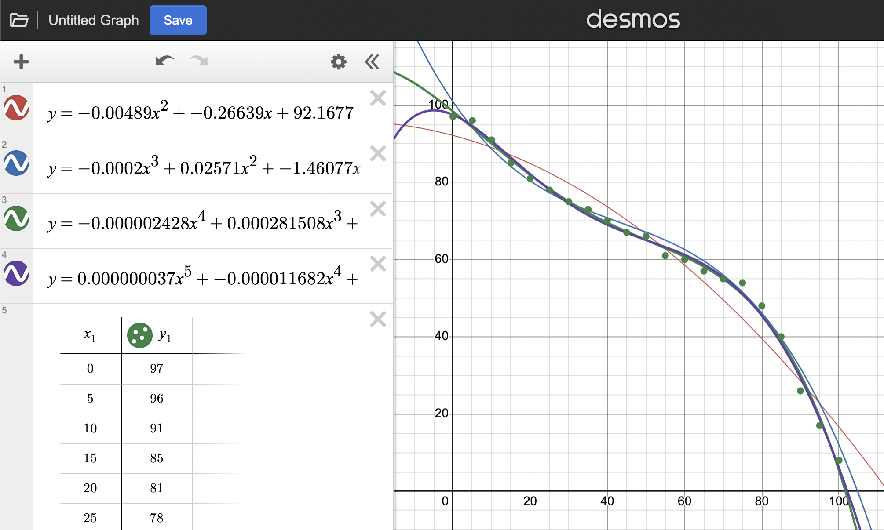Image resolution: width=884 pixels, height=530 pixels.
Task: Toggle the blue cubic curve visibility
Action: point(17,163)
